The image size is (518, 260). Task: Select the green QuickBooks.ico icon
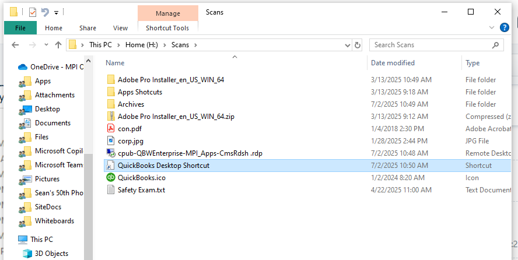pos(111,178)
